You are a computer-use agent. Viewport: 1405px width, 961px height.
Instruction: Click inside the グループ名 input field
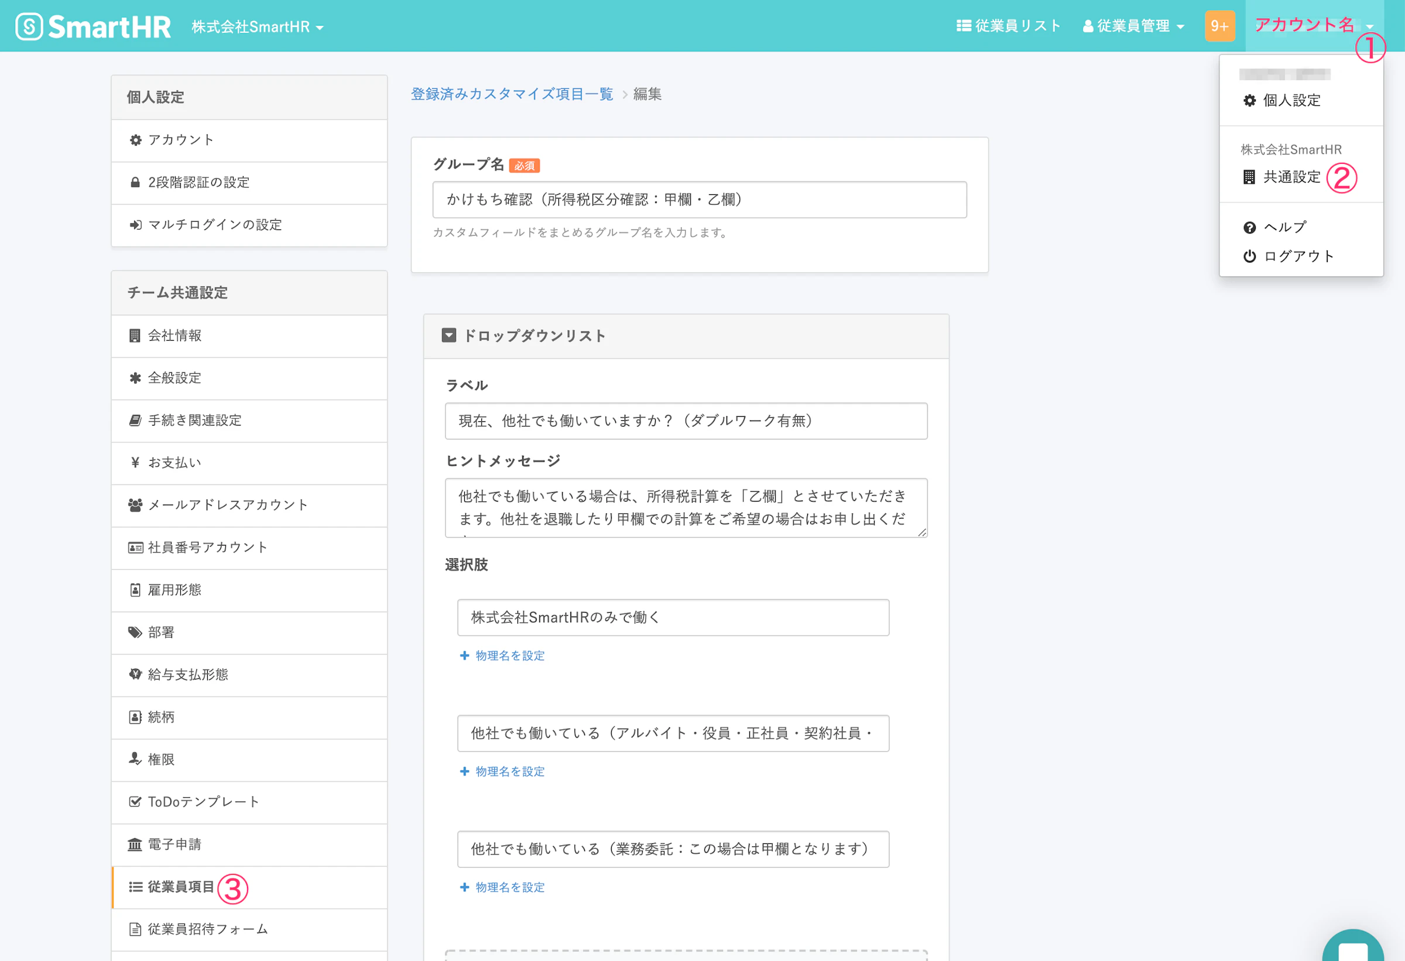699,200
